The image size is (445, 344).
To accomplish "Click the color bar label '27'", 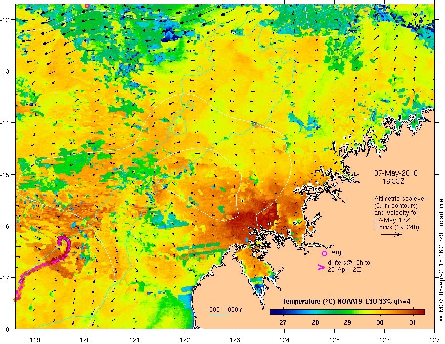I will tap(283, 322).
